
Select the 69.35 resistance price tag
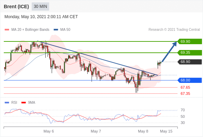point(189,53)
